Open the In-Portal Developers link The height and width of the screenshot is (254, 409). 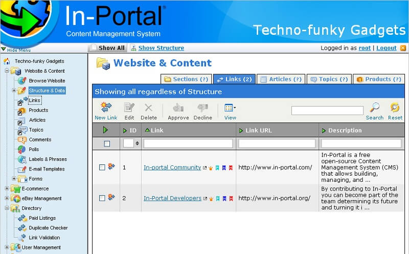pyautogui.click(x=172, y=198)
